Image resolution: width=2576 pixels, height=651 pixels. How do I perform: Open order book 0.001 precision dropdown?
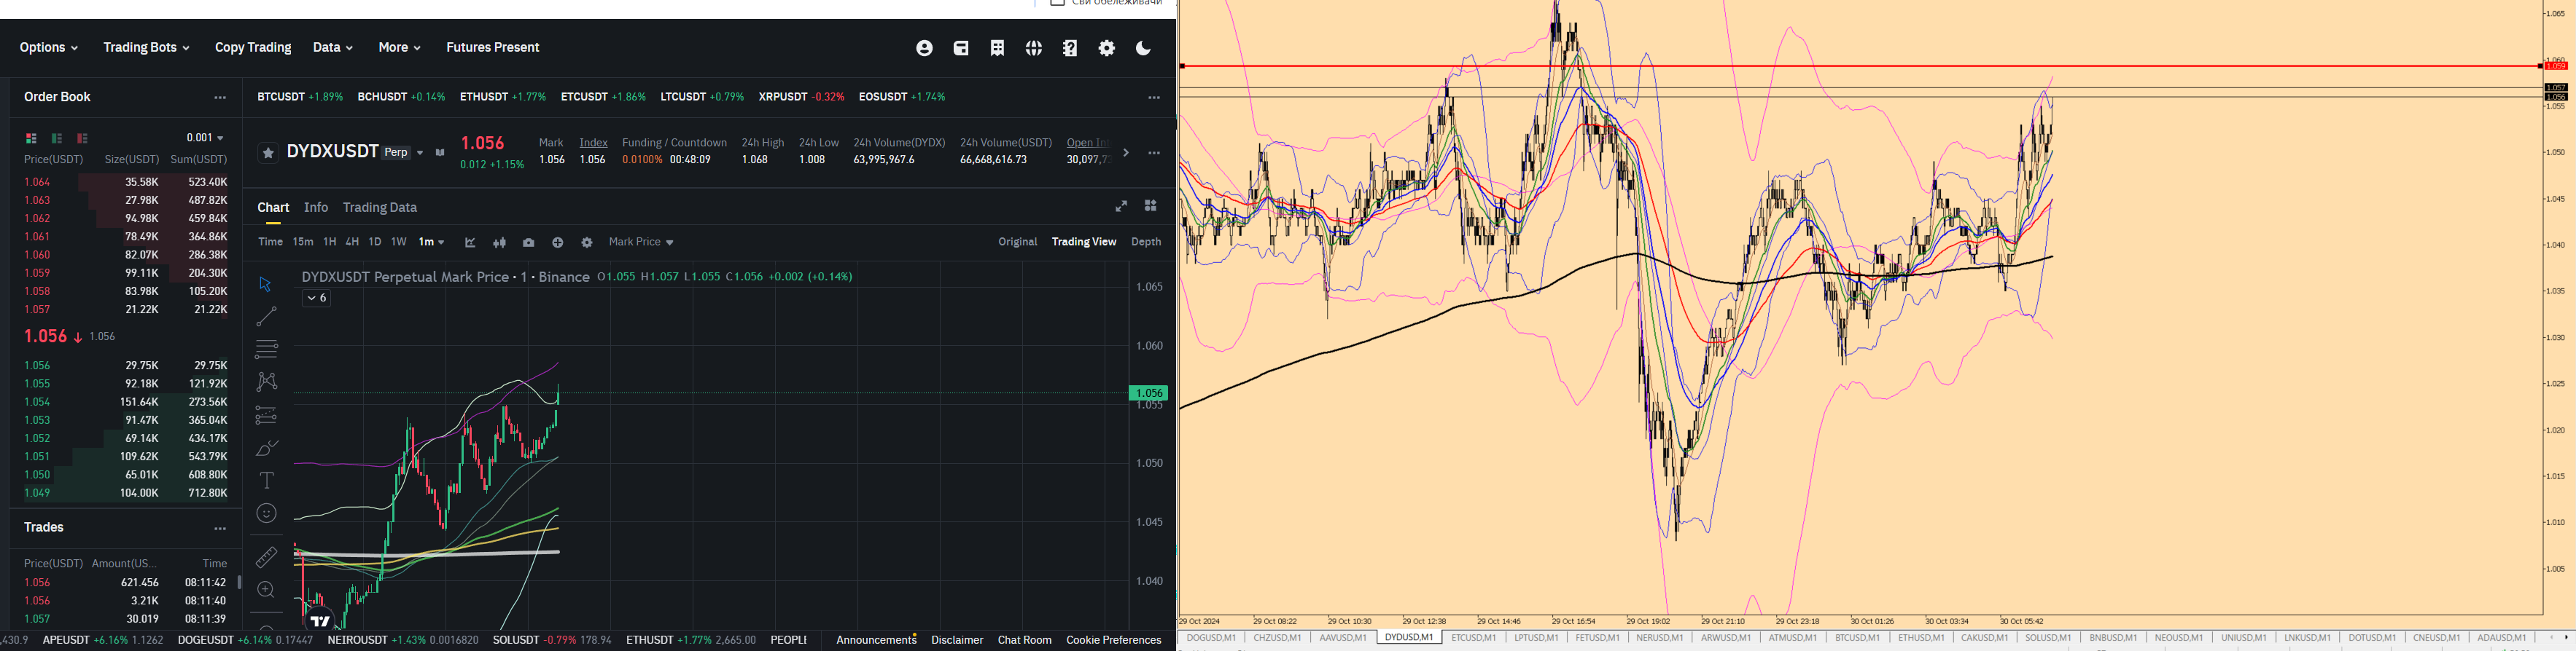click(205, 138)
